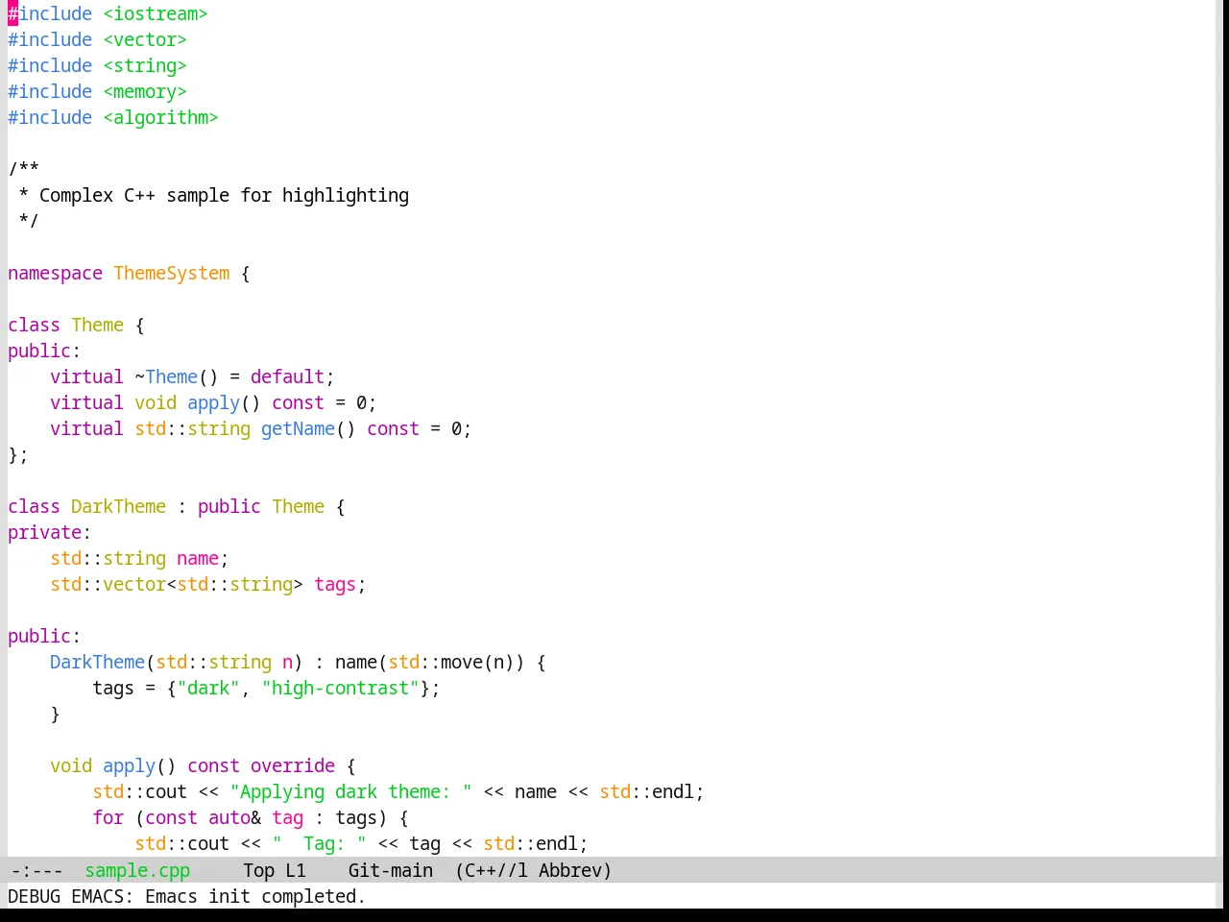The height and width of the screenshot is (922, 1229).
Task: Click the 'for' keyword in the loop
Action: pyautogui.click(x=108, y=817)
